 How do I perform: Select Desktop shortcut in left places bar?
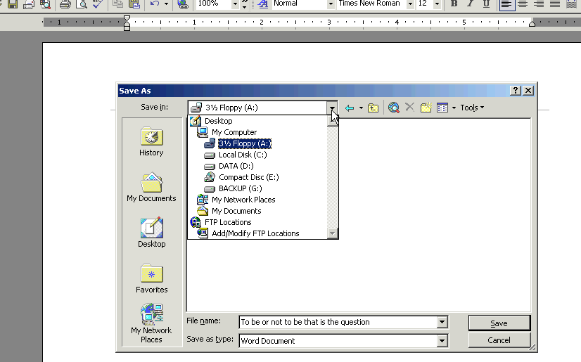pos(151,233)
